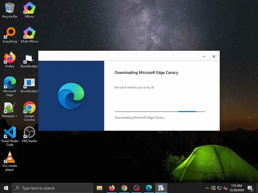
Task: Open the network status tray icon
Action: [219, 188]
